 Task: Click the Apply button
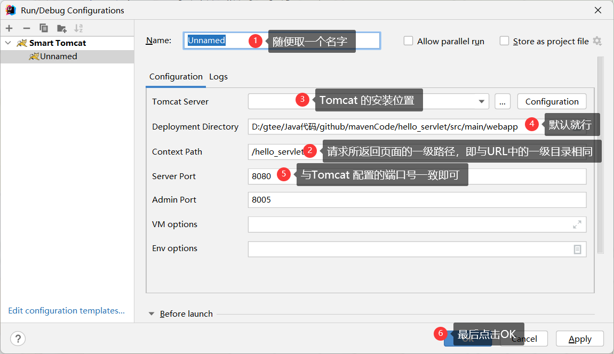579,339
